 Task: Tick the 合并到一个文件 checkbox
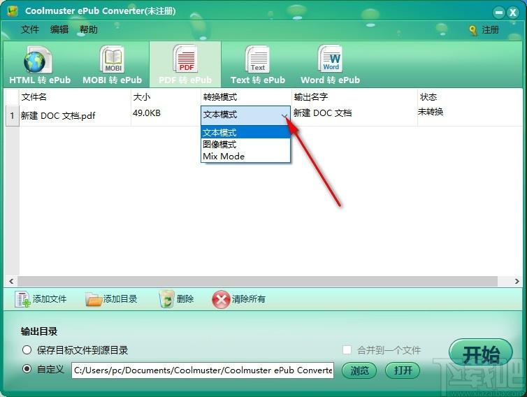click(347, 349)
